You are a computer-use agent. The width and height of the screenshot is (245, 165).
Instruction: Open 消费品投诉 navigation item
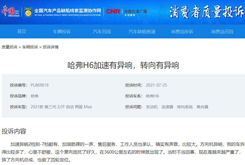tap(182, 32)
